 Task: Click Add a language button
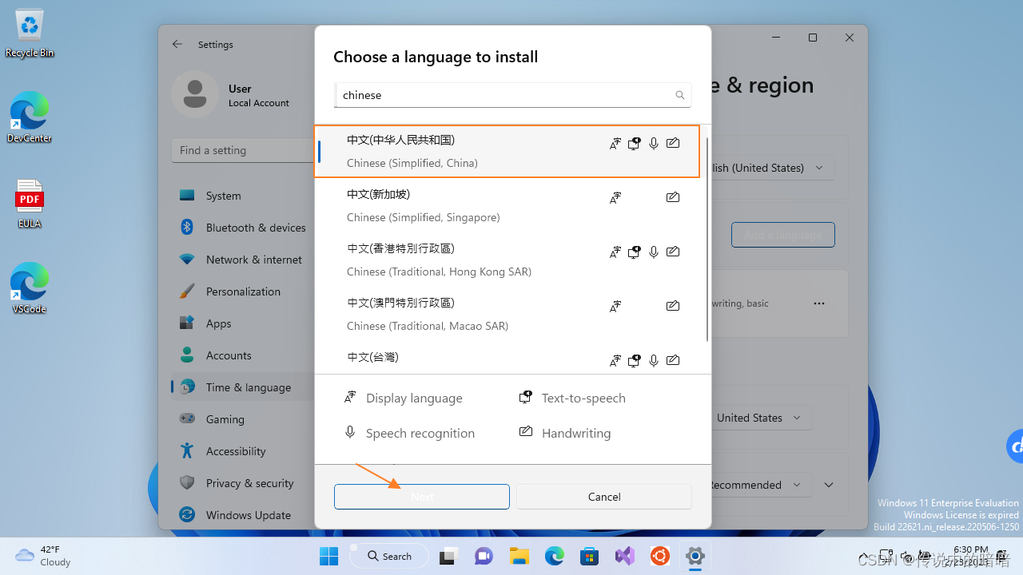pyautogui.click(x=783, y=235)
